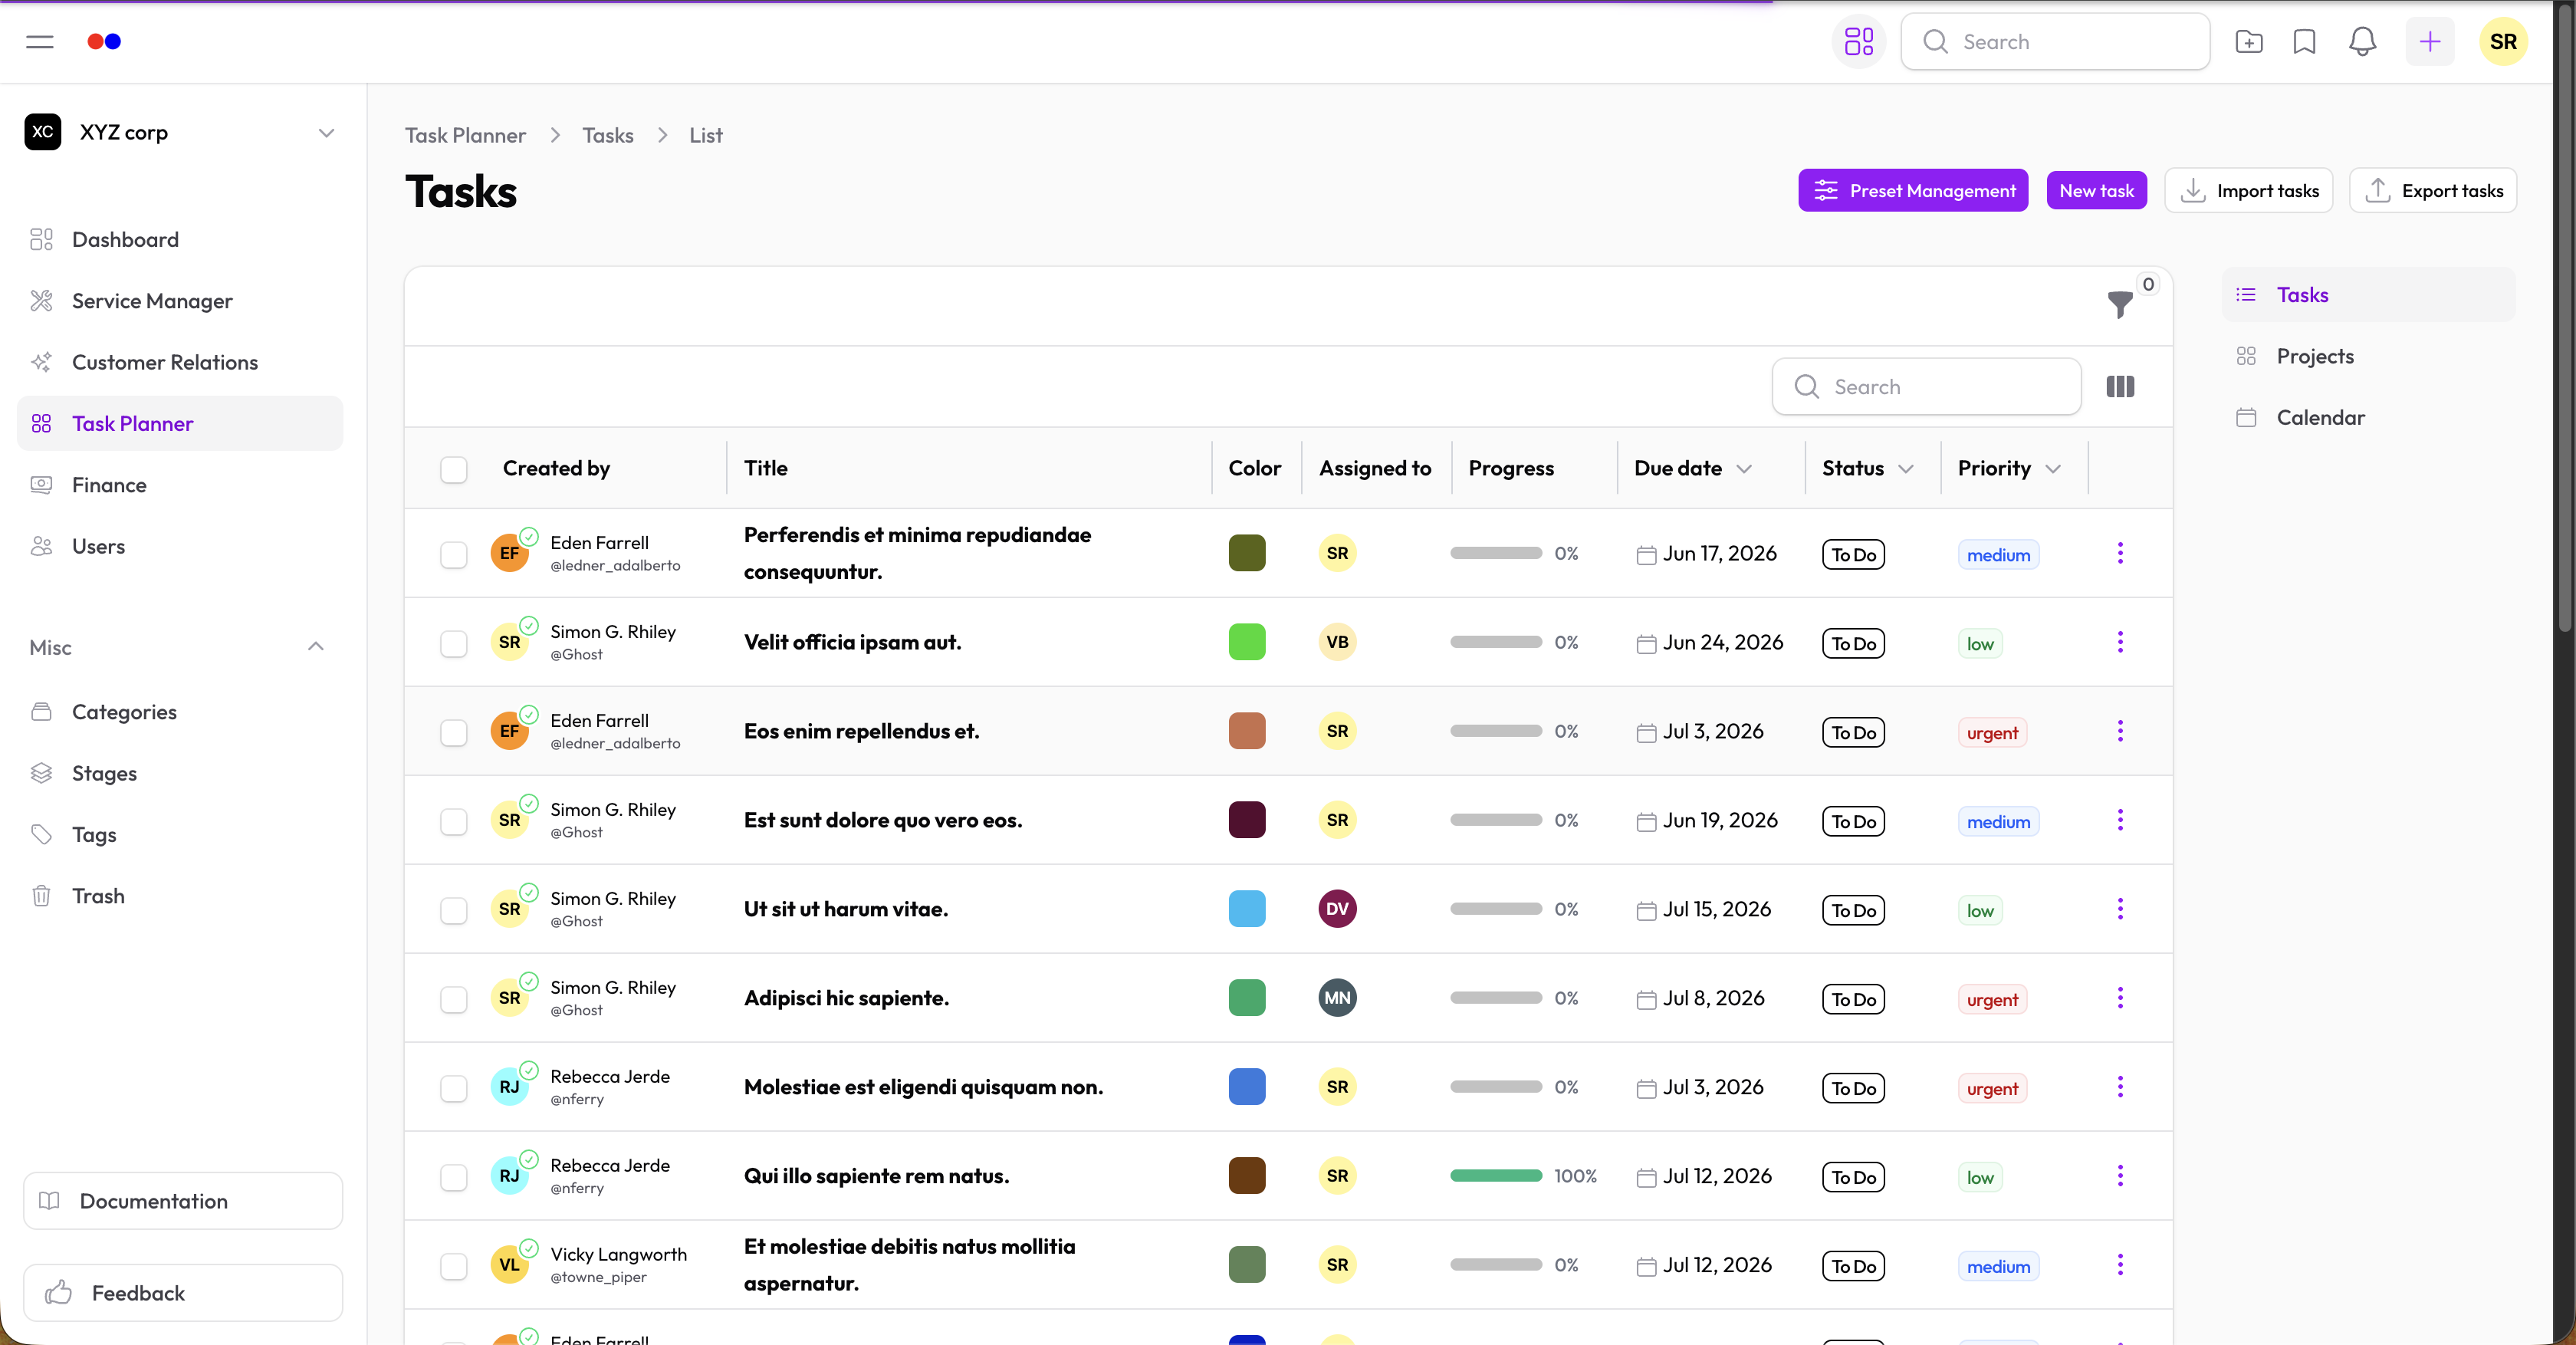The image size is (2576, 1345).
Task: Click the red and blue logo
Action: click(104, 41)
